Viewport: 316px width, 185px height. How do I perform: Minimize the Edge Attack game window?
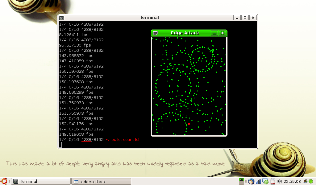point(214,33)
